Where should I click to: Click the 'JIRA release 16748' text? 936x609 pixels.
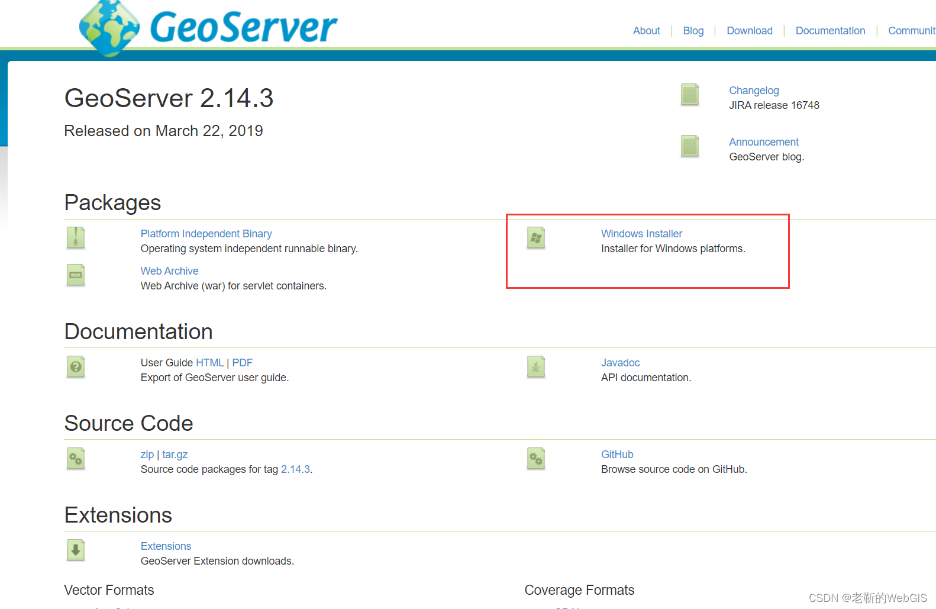point(774,105)
